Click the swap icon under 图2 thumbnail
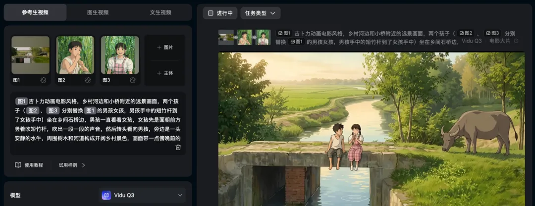Screen dimensions: 535x206 click(x=88, y=80)
